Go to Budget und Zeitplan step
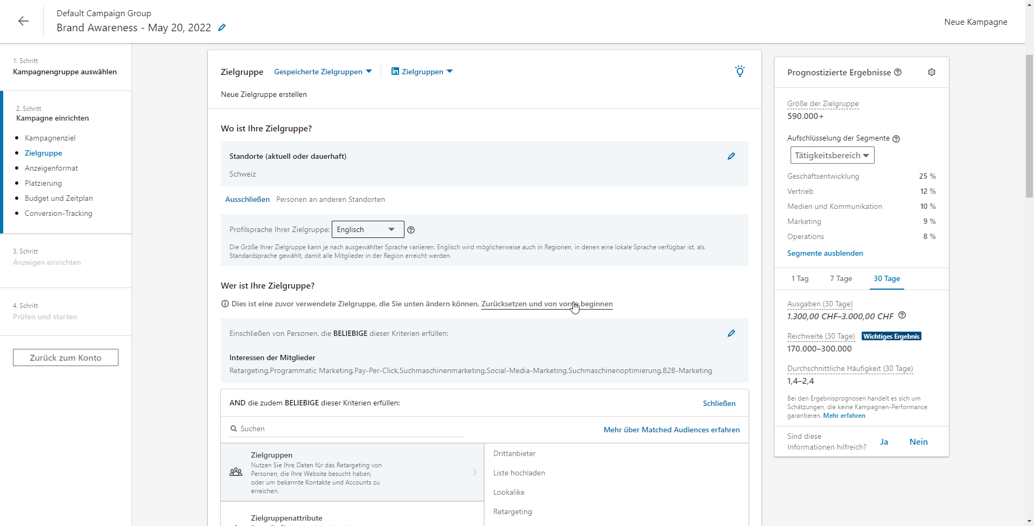Screen dimensions: 1034x526 click(59, 198)
